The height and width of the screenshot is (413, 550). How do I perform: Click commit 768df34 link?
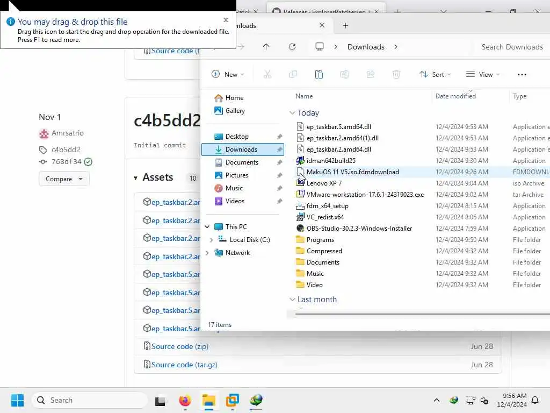(66, 161)
